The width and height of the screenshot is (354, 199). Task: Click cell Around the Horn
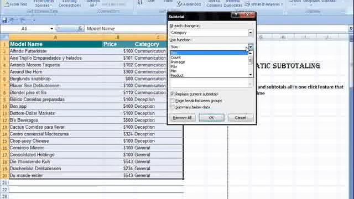coord(55,72)
